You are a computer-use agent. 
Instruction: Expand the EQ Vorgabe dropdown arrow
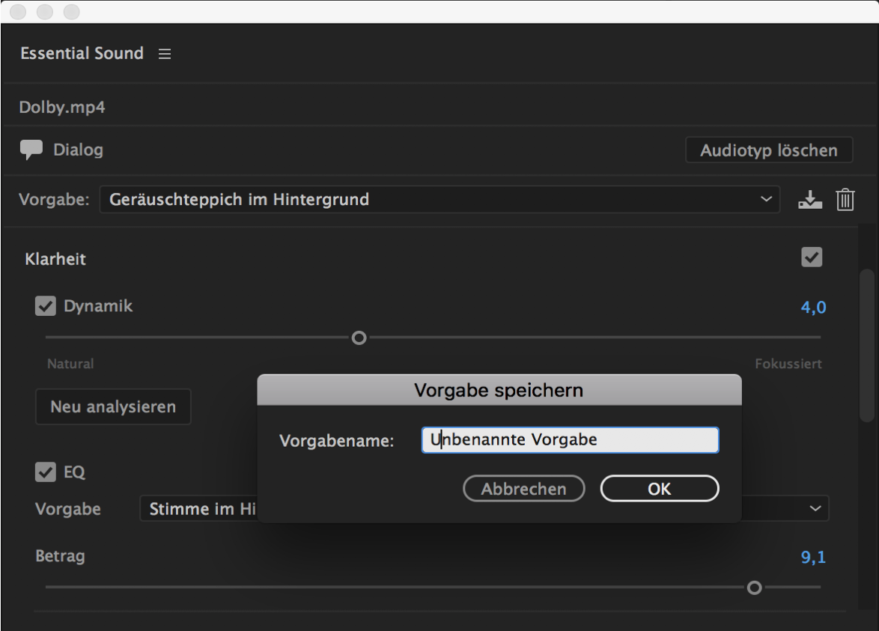tap(815, 509)
